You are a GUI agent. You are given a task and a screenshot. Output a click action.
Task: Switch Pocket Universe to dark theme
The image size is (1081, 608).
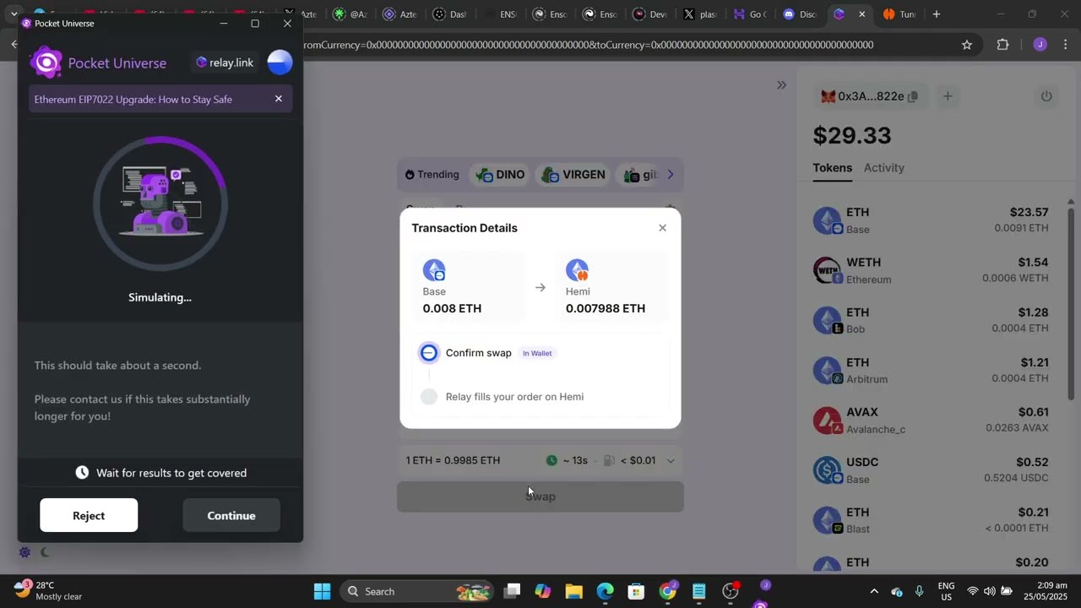[x=45, y=552]
